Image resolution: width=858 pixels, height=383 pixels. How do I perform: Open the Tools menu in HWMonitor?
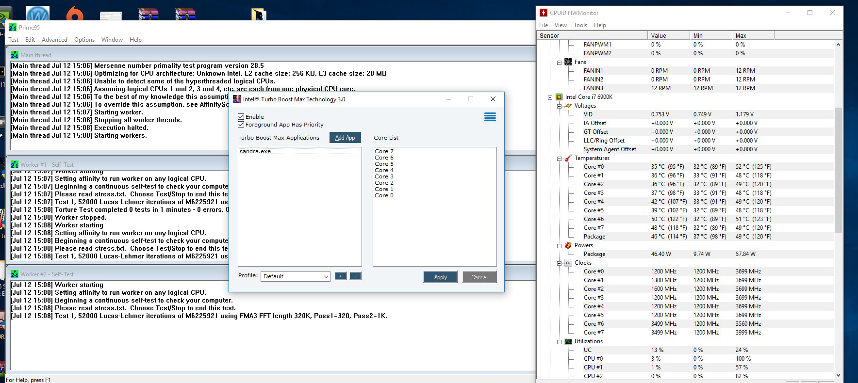[x=580, y=25]
